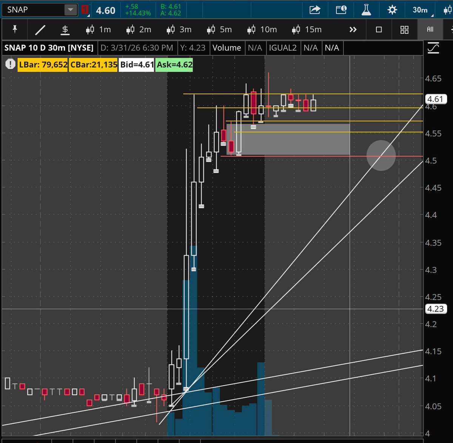Click the chart scale toggle icon

coord(433,48)
